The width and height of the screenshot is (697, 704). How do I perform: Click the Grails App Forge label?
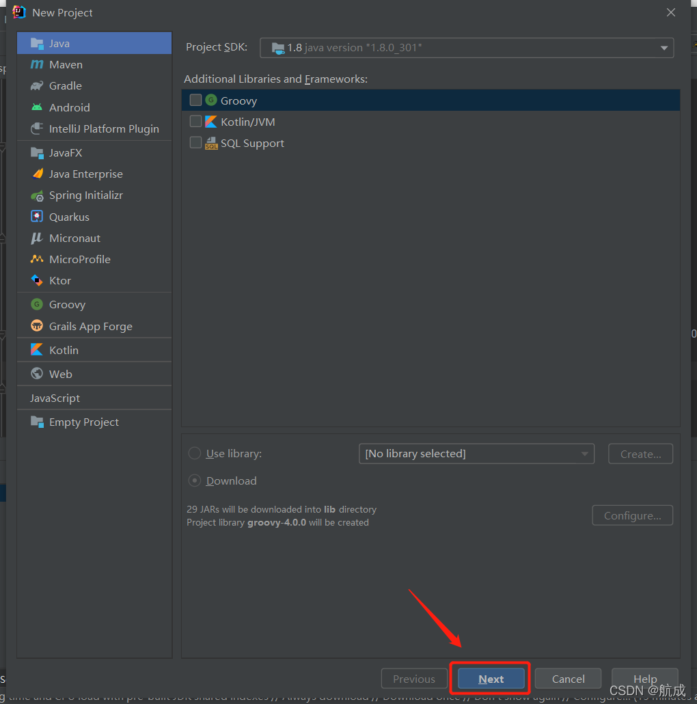[91, 327]
